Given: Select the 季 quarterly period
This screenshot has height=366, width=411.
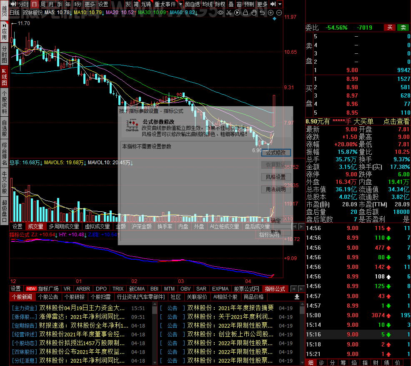Looking at the screenshot, I should [x=60, y=4].
